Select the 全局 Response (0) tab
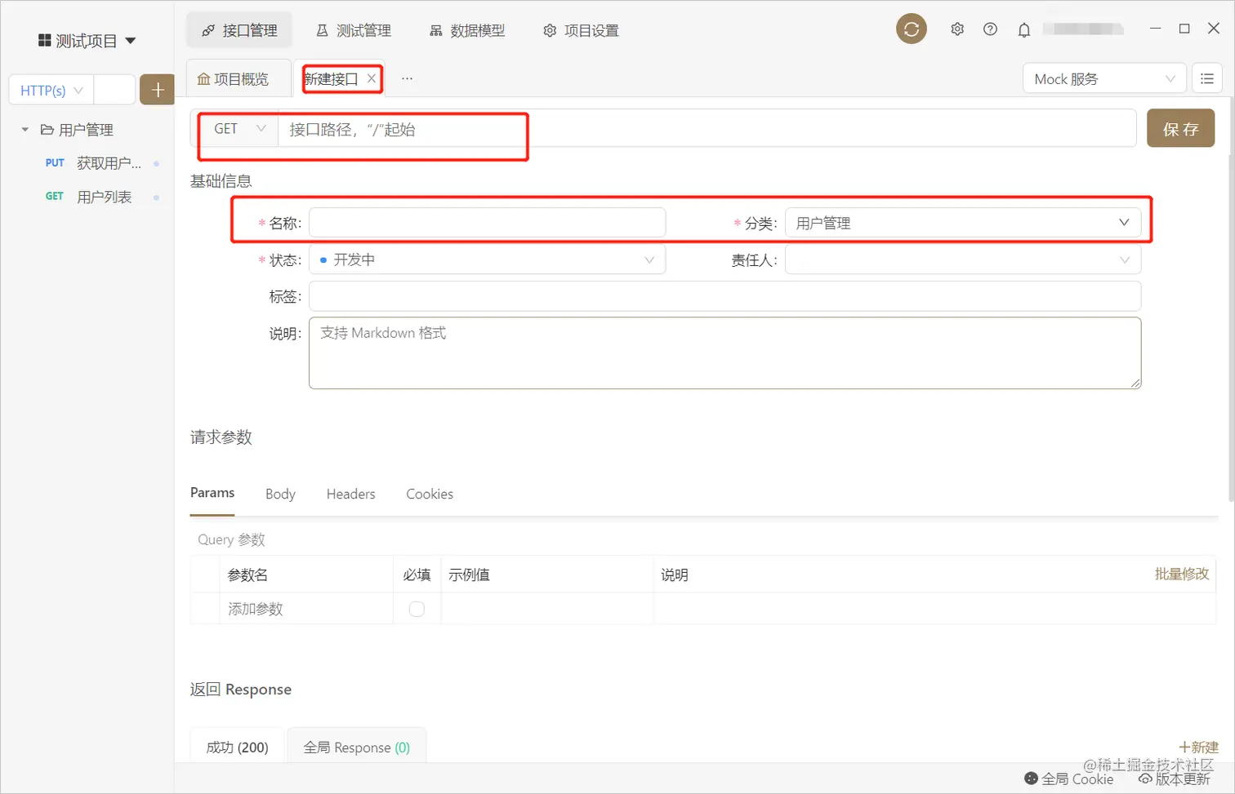Viewport: 1235px width, 794px height. click(357, 747)
